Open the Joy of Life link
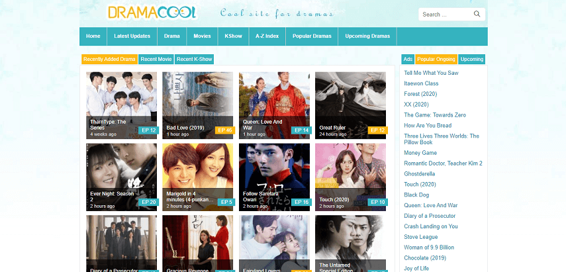 click(x=416, y=269)
